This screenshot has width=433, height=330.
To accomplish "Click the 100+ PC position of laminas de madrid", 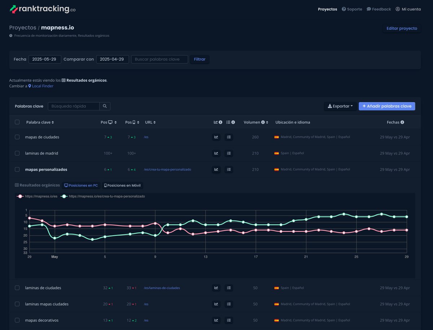I will 108,153.
